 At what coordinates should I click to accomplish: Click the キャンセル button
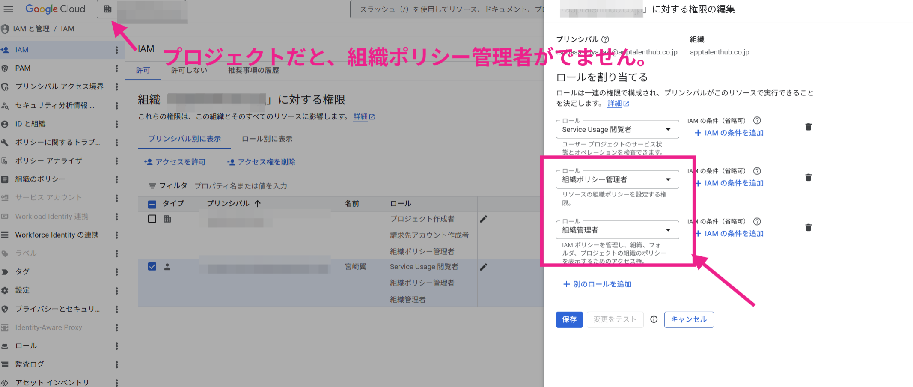point(689,320)
